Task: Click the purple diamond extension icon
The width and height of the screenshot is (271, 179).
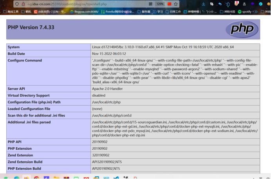Action: pyautogui.click(x=253, y=4)
